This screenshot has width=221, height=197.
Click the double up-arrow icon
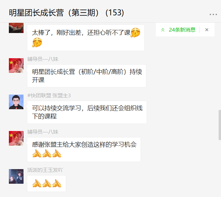click(163, 30)
